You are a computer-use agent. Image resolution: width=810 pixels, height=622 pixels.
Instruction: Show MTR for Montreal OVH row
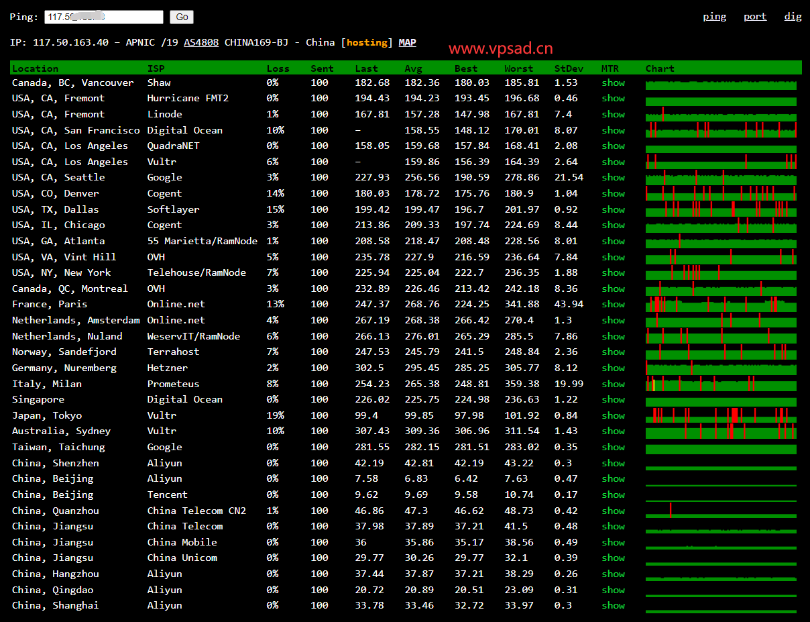613,289
